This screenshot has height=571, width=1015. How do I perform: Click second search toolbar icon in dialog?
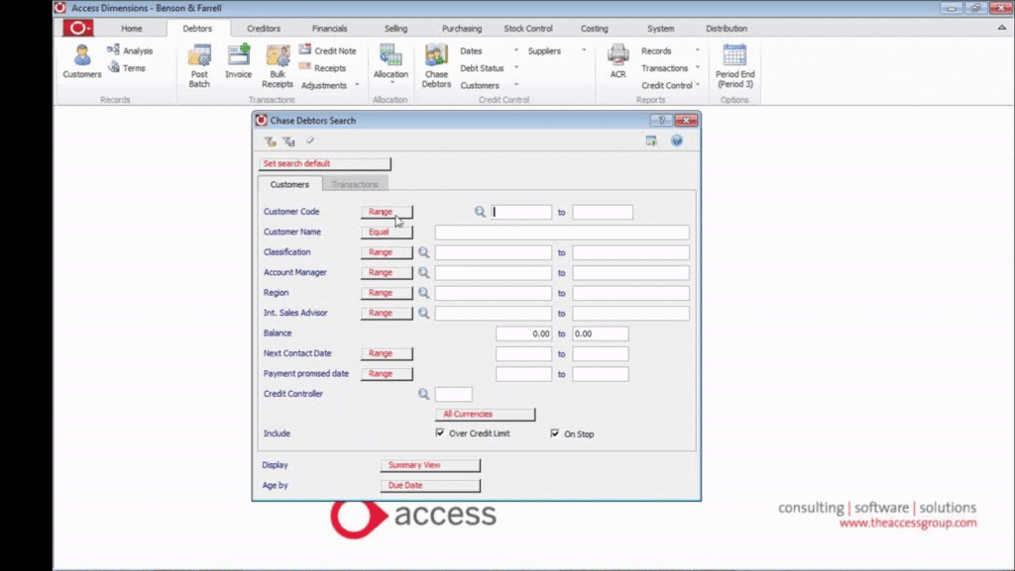click(x=288, y=141)
